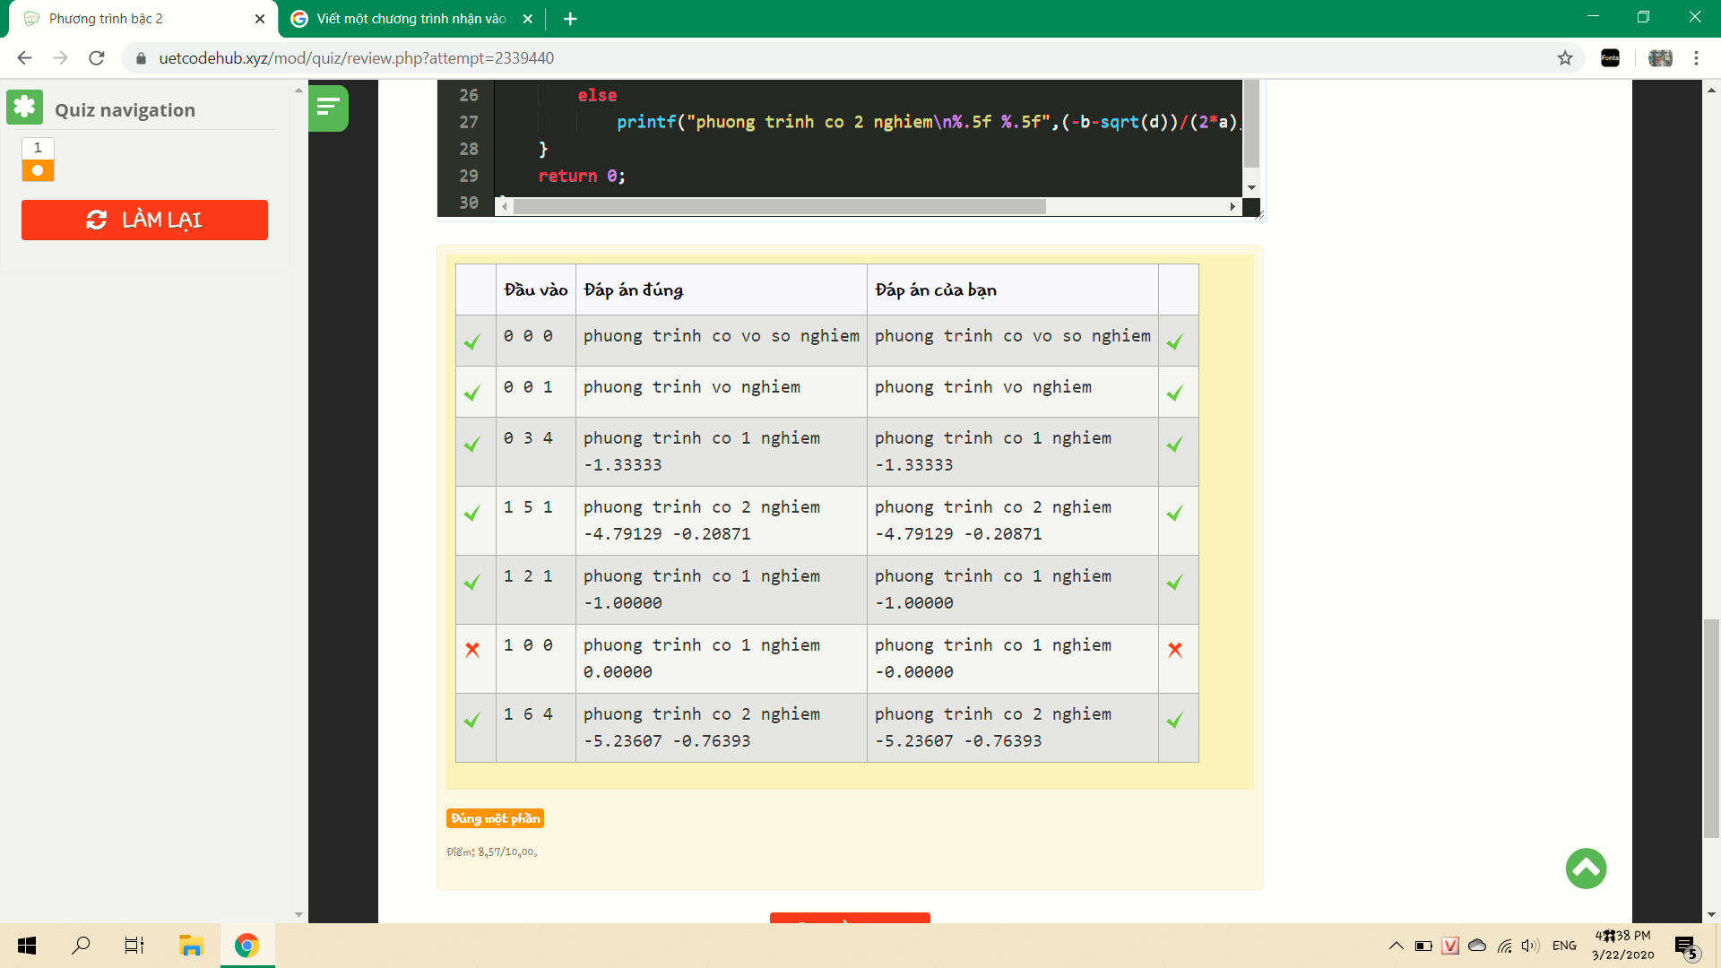Show hidden system tray icons chevron
This screenshot has width=1721, height=968.
click(1396, 946)
